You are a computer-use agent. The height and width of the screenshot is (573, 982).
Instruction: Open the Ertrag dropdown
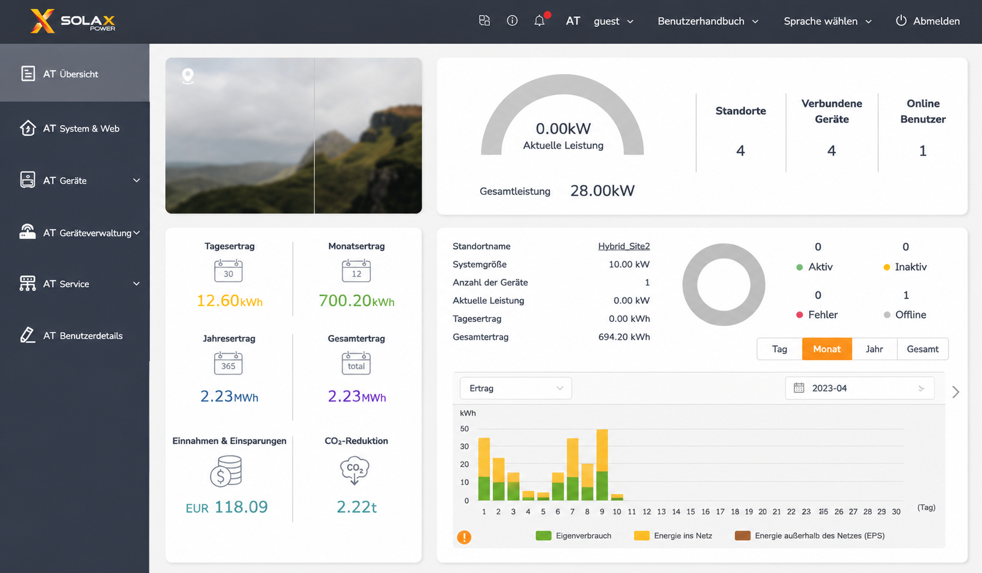click(x=516, y=388)
